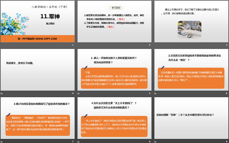
Task: Click the "通过上节课的学习" paragraph on slide 3
Action: (190, 11)
